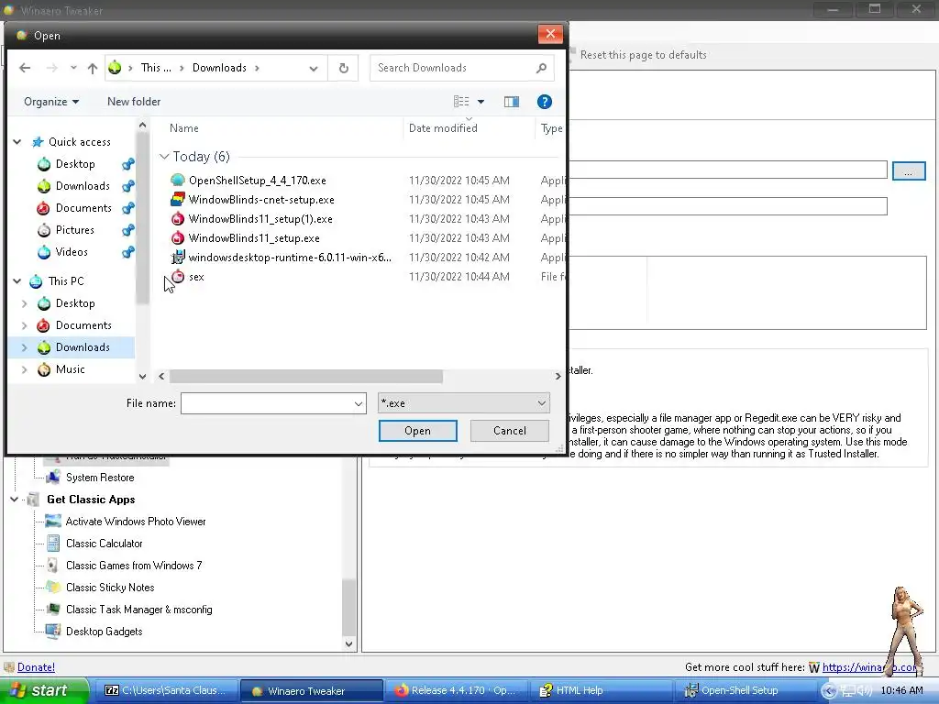
Task: Go up one folder level arrow
Action: click(x=93, y=68)
